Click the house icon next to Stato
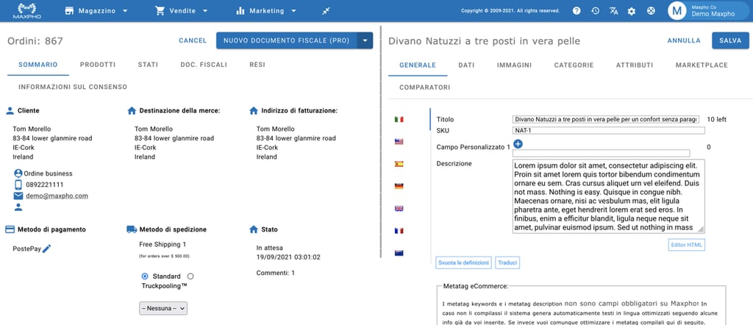The height and width of the screenshot is (325, 753). (x=254, y=229)
